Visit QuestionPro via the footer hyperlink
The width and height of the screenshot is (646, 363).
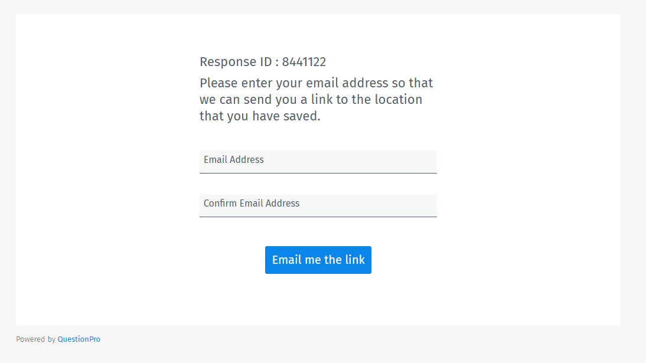coord(79,339)
